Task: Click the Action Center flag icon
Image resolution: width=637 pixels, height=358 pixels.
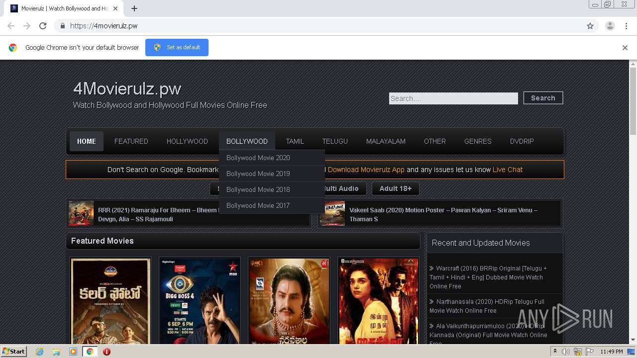Action: [x=589, y=352]
